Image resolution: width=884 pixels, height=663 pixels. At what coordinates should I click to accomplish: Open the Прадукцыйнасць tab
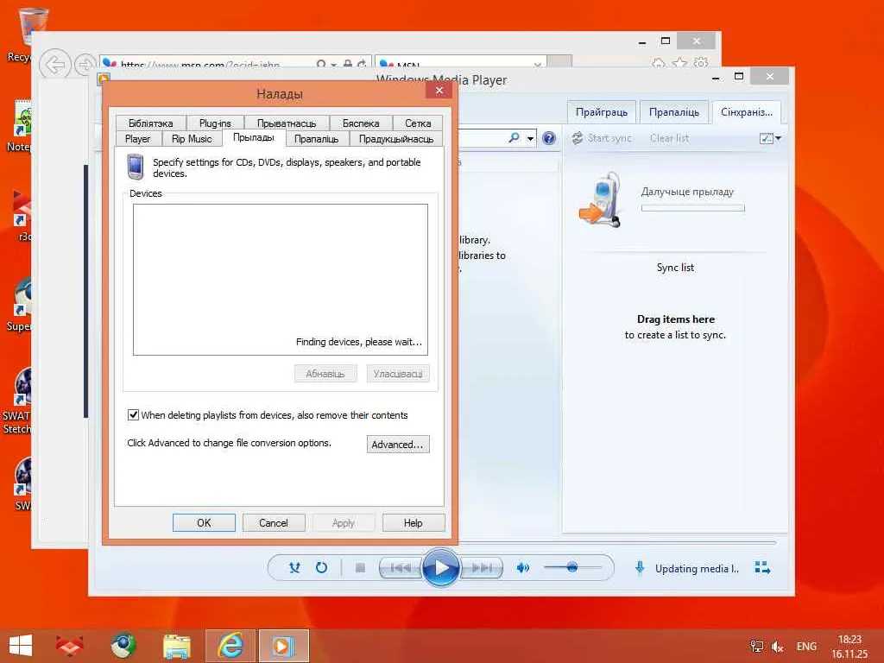click(395, 139)
